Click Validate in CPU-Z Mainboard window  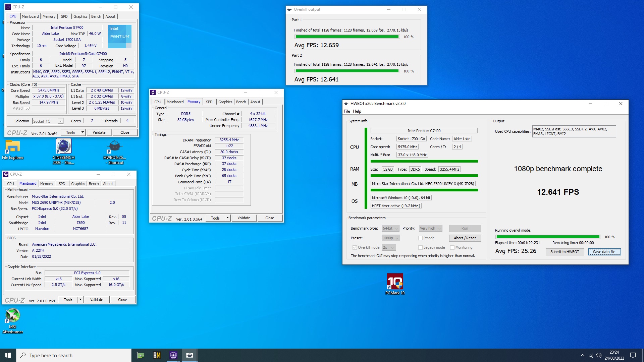click(97, 300)
